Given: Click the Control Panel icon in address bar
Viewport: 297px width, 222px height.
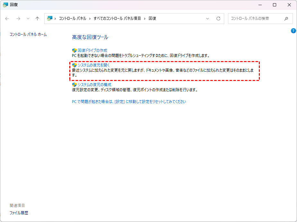Looking at the screenshot, I should coord(50,19).
